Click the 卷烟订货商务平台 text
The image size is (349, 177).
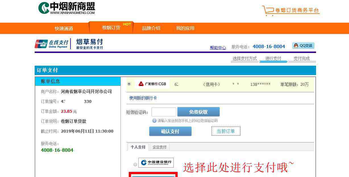297,10
